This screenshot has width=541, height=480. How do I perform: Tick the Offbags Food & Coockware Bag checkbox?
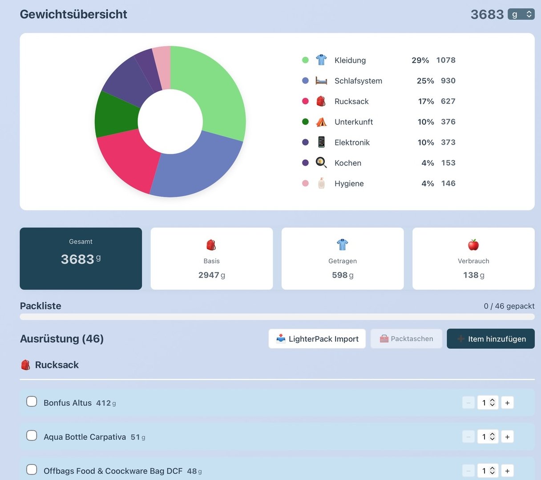point(32,470)
